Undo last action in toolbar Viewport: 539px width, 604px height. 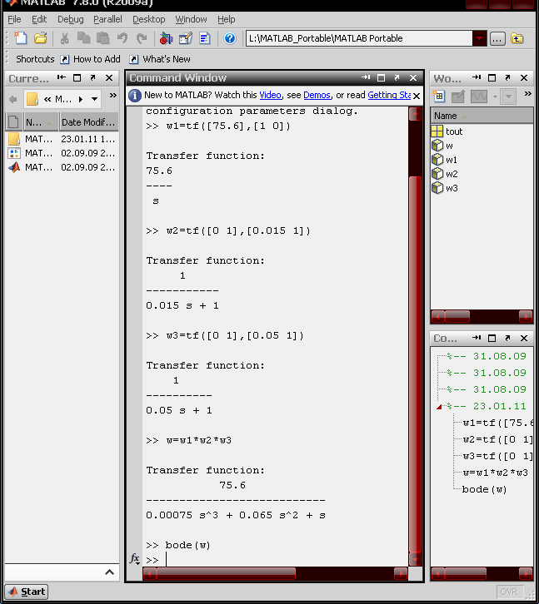pyautogui.click(x=122, y=38)
